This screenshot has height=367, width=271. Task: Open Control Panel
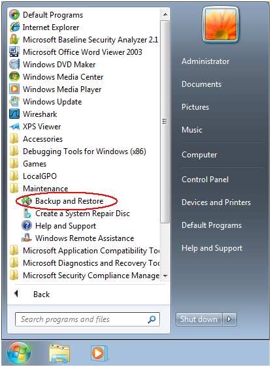(x=205, y=180)
